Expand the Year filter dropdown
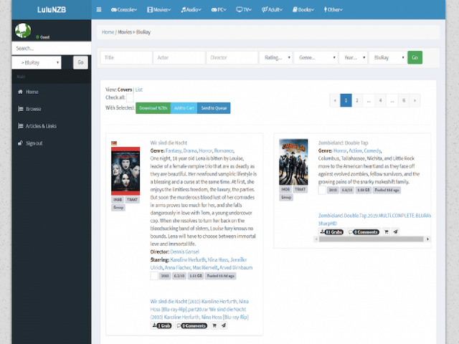 click(353, 57)
